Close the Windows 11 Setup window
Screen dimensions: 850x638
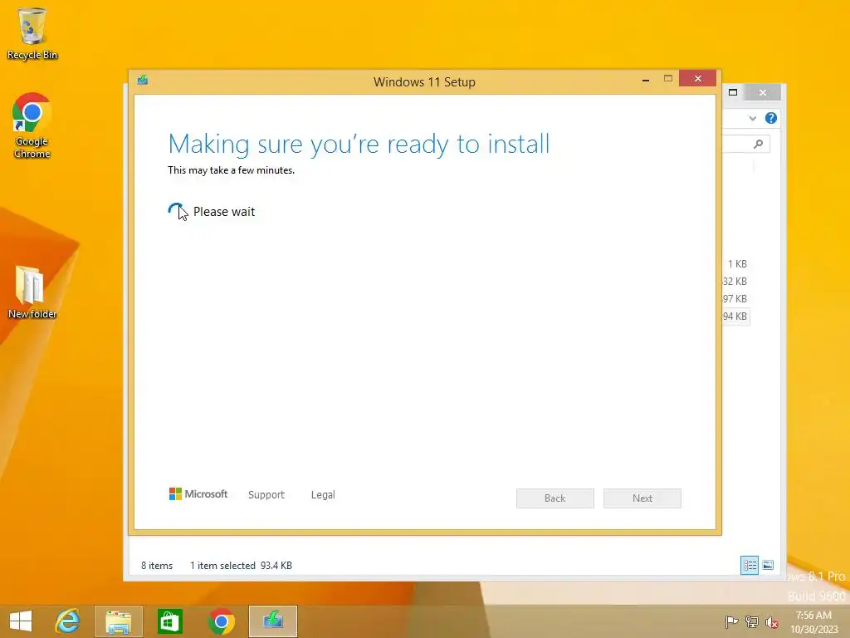697,79
